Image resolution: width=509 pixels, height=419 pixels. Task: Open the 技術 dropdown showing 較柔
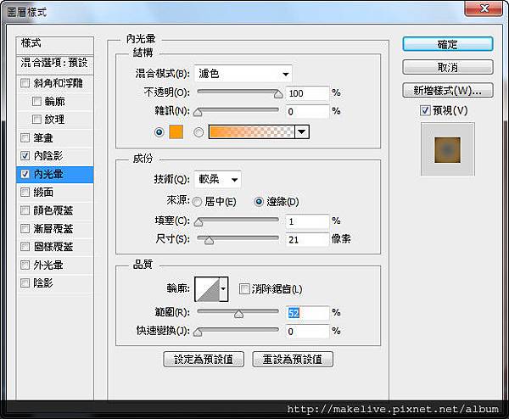coord(217,180)
